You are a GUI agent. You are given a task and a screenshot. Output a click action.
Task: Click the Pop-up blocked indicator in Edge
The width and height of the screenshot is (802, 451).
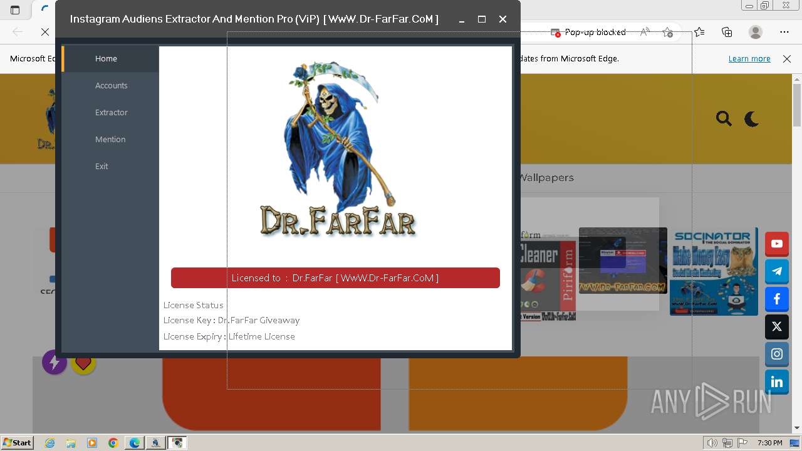coord(588,32)
